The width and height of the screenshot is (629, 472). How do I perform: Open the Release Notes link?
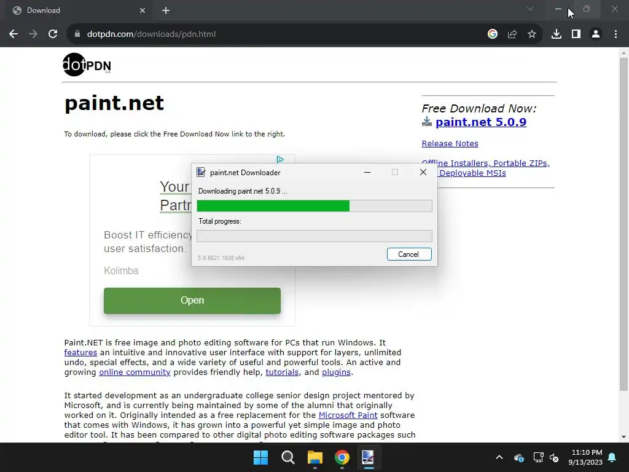pyautogui.click(x=450, y=143)
